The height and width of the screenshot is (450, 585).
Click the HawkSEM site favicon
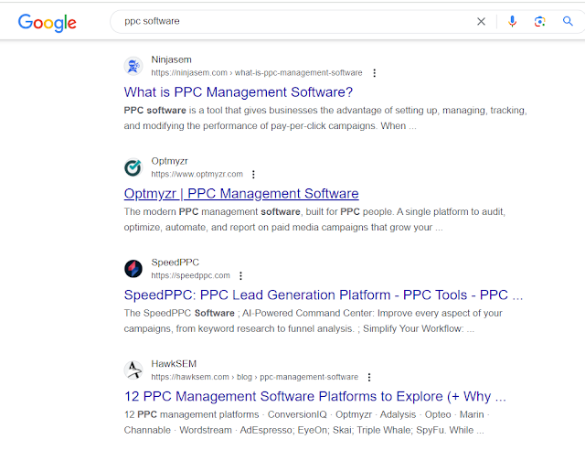pyautogui.click(x=133, y=370)
